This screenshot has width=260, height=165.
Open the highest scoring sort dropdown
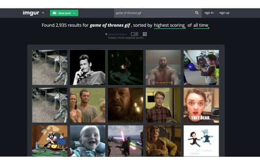click(x=169, y=25)
